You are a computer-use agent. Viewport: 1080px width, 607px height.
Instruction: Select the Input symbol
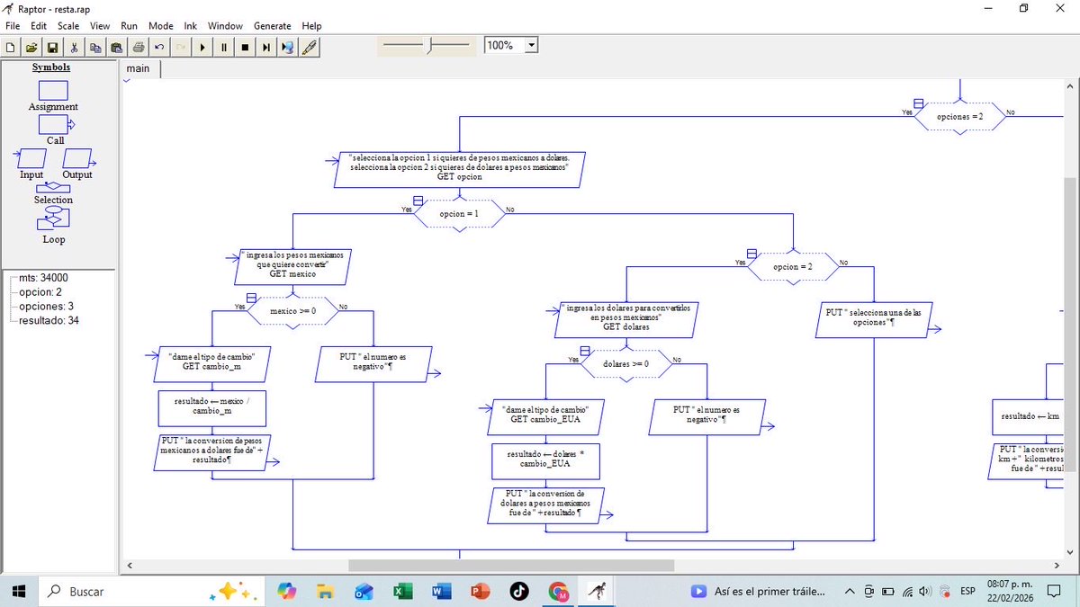[x=31, y=158]
